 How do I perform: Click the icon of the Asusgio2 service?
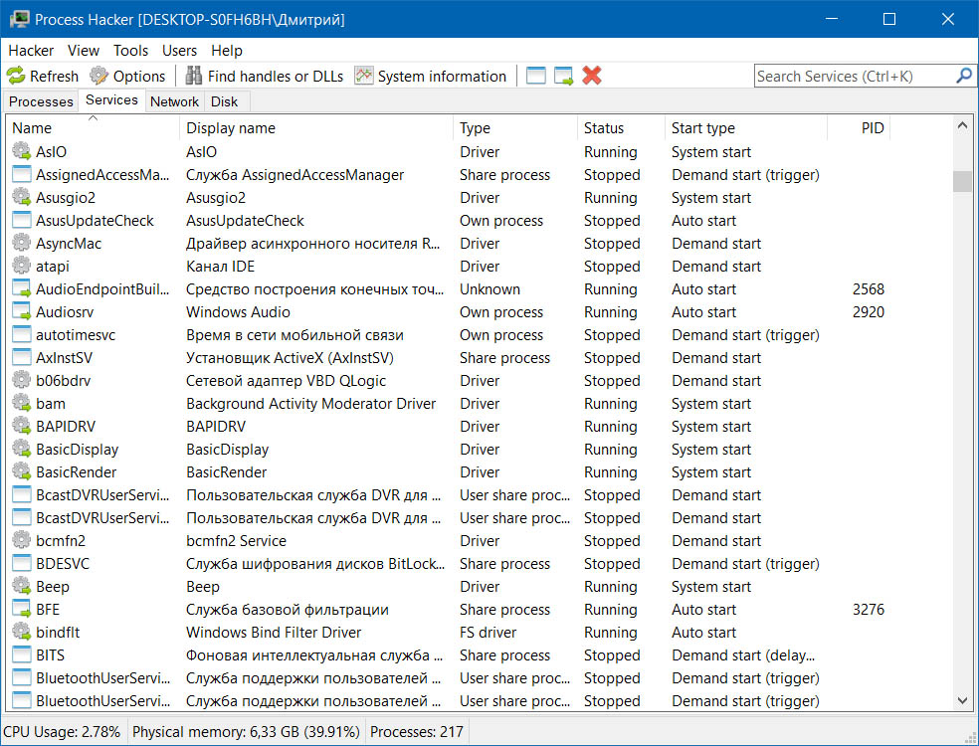point(21,197)
